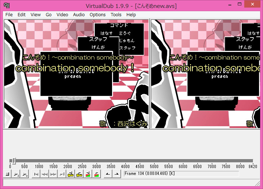Set the selection start mark-in
263x189 pixels.
point(108,174)
